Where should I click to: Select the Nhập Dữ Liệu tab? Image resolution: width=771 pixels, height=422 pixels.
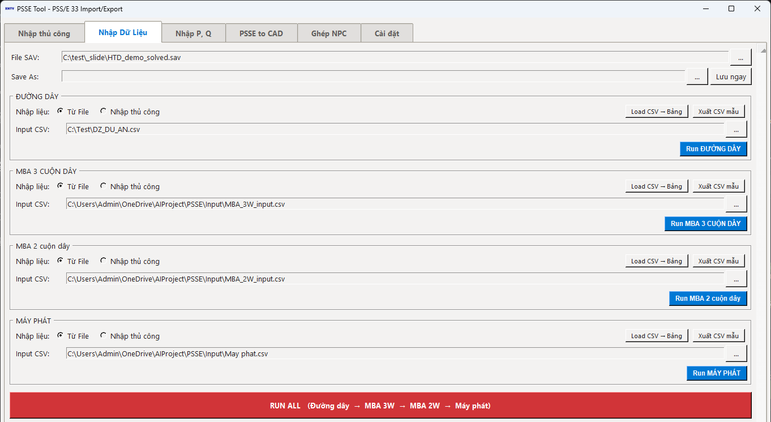123,32
